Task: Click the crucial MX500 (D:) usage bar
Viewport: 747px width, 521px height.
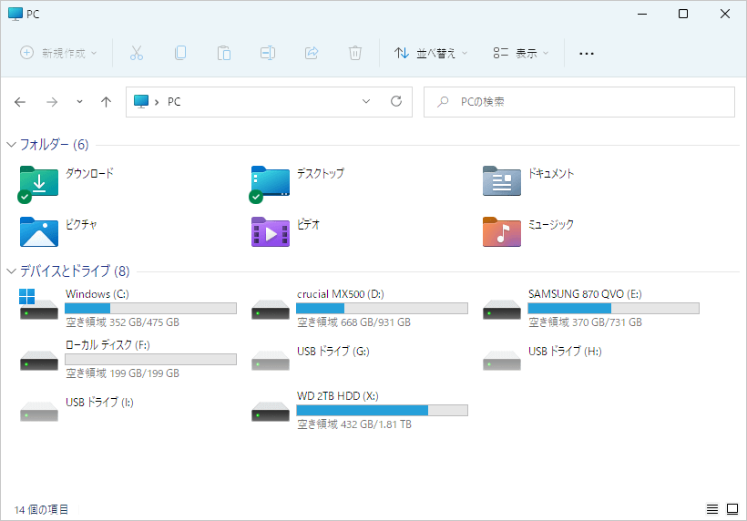Action: (382, 309)
